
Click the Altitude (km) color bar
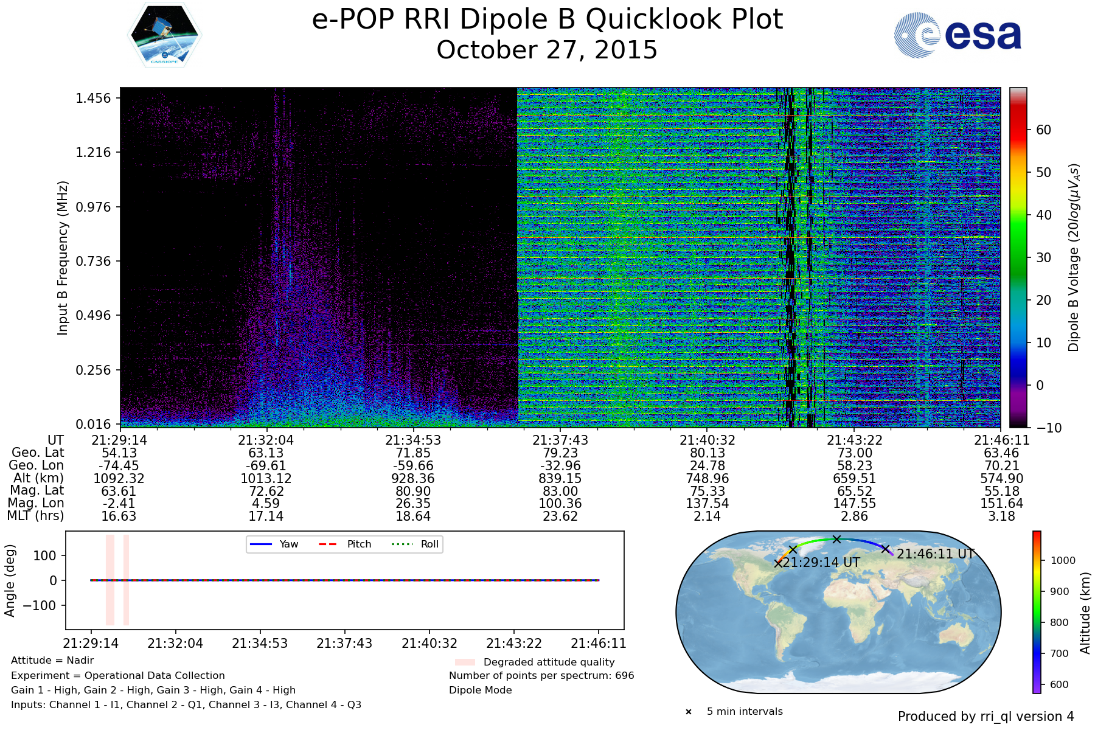coord(1037,611)
